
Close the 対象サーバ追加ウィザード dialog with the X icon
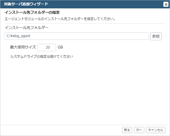pyautogui.click(x=166, y=5)
